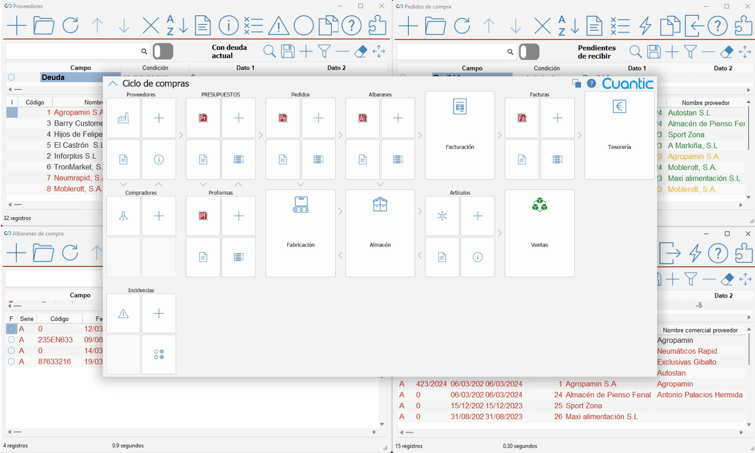Click the save filter icon in Pedidos de compra
Viewport: 755px width, 453px height.
654,51
